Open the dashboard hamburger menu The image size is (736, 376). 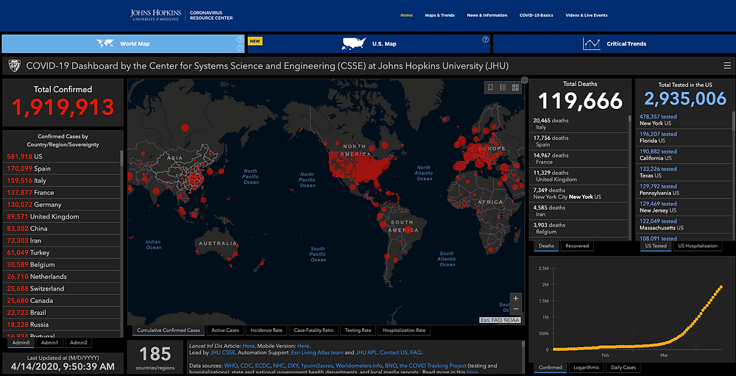(x=727, y=65)
